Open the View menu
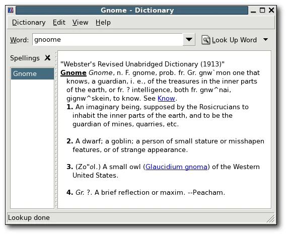The height and width of the screenshot is (235, 287). 80,23
